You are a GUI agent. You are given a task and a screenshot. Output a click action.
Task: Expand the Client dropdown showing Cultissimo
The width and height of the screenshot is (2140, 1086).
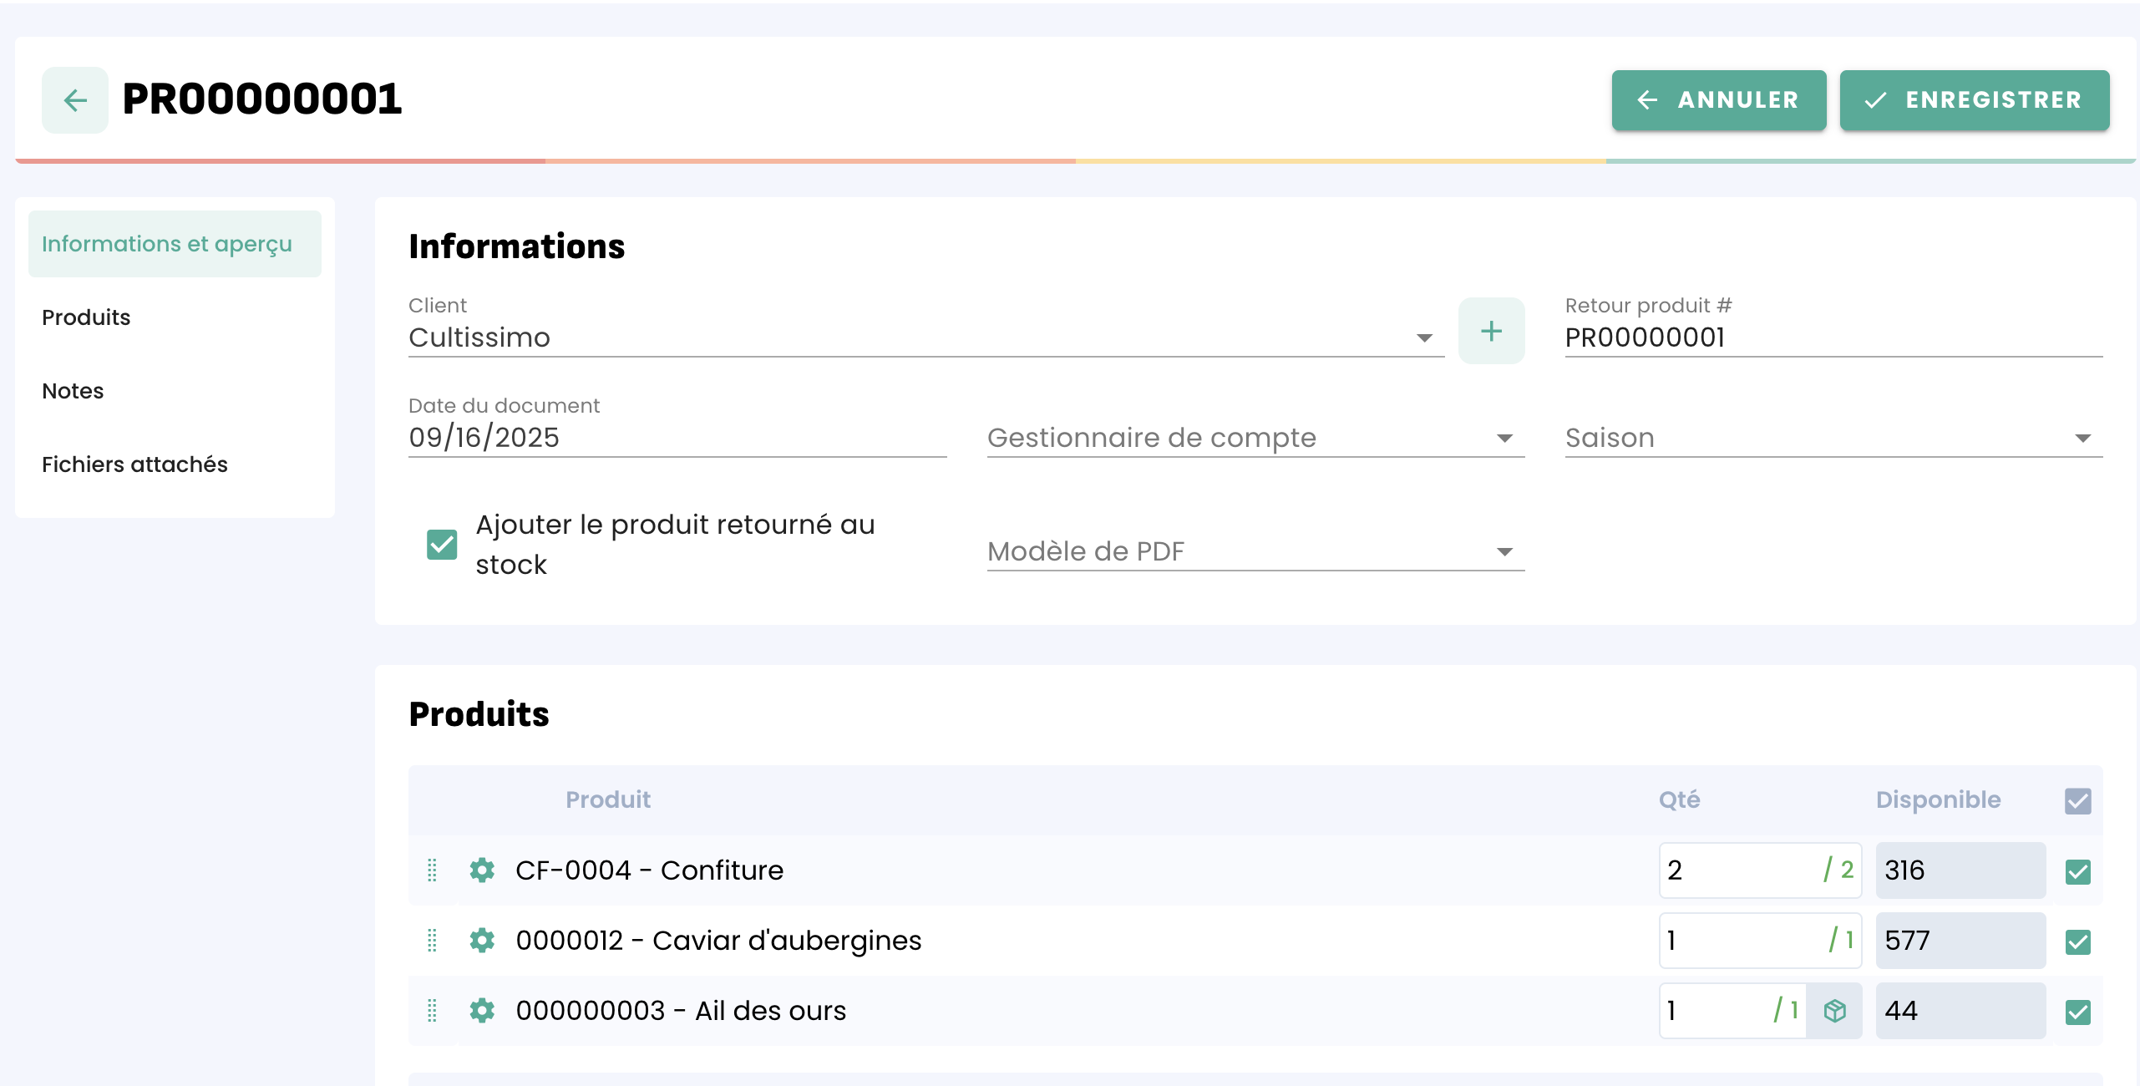point(1424,337)
